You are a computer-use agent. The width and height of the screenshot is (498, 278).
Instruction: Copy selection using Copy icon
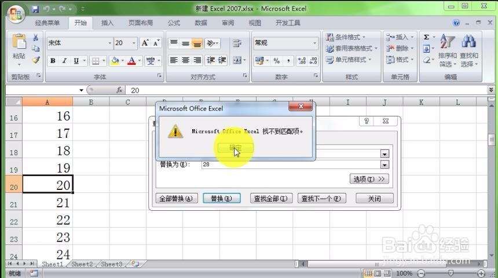point(35,49)
